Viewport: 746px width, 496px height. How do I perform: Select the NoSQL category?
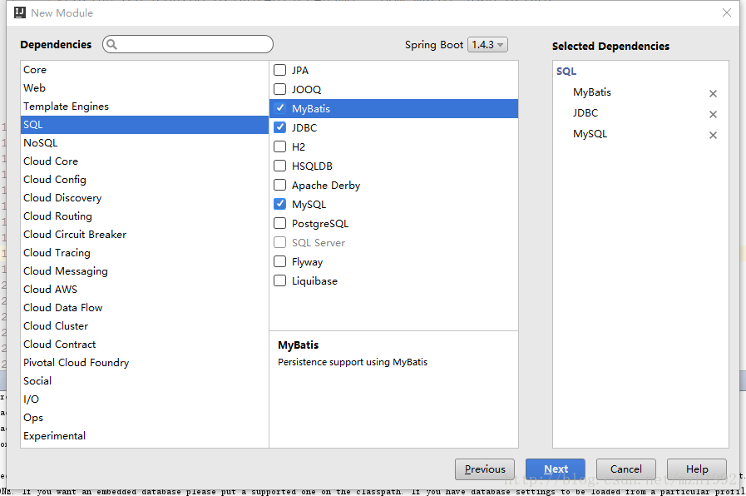[x=40, y=143]
